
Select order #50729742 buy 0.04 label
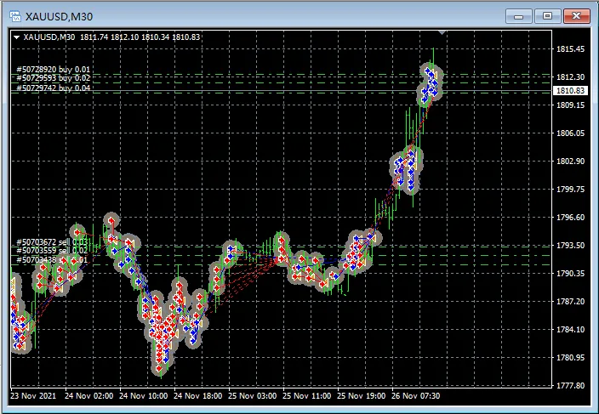coord(53,88)
